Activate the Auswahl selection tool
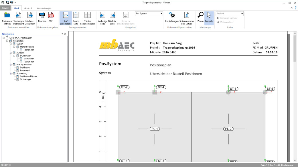 click(209, 18)
